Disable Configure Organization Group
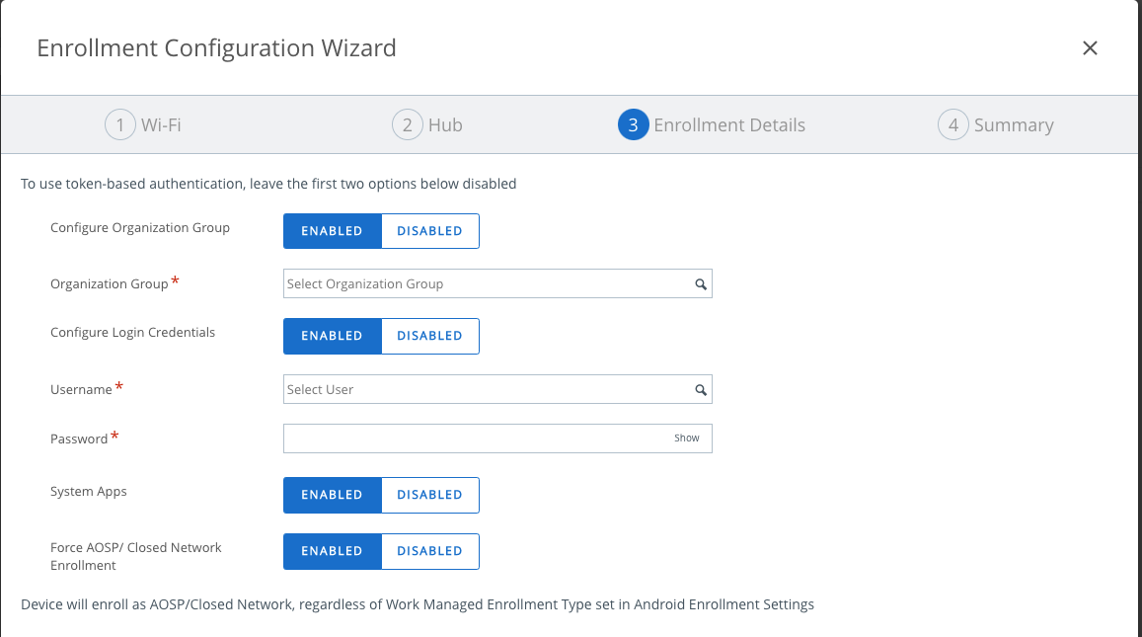 pos(430,230)
